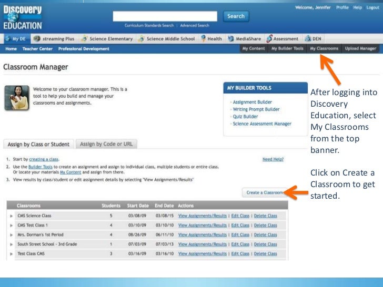View Assignments/Results for CMS Science Class
The height and width of the screenshot is (287, 383).
202,216
